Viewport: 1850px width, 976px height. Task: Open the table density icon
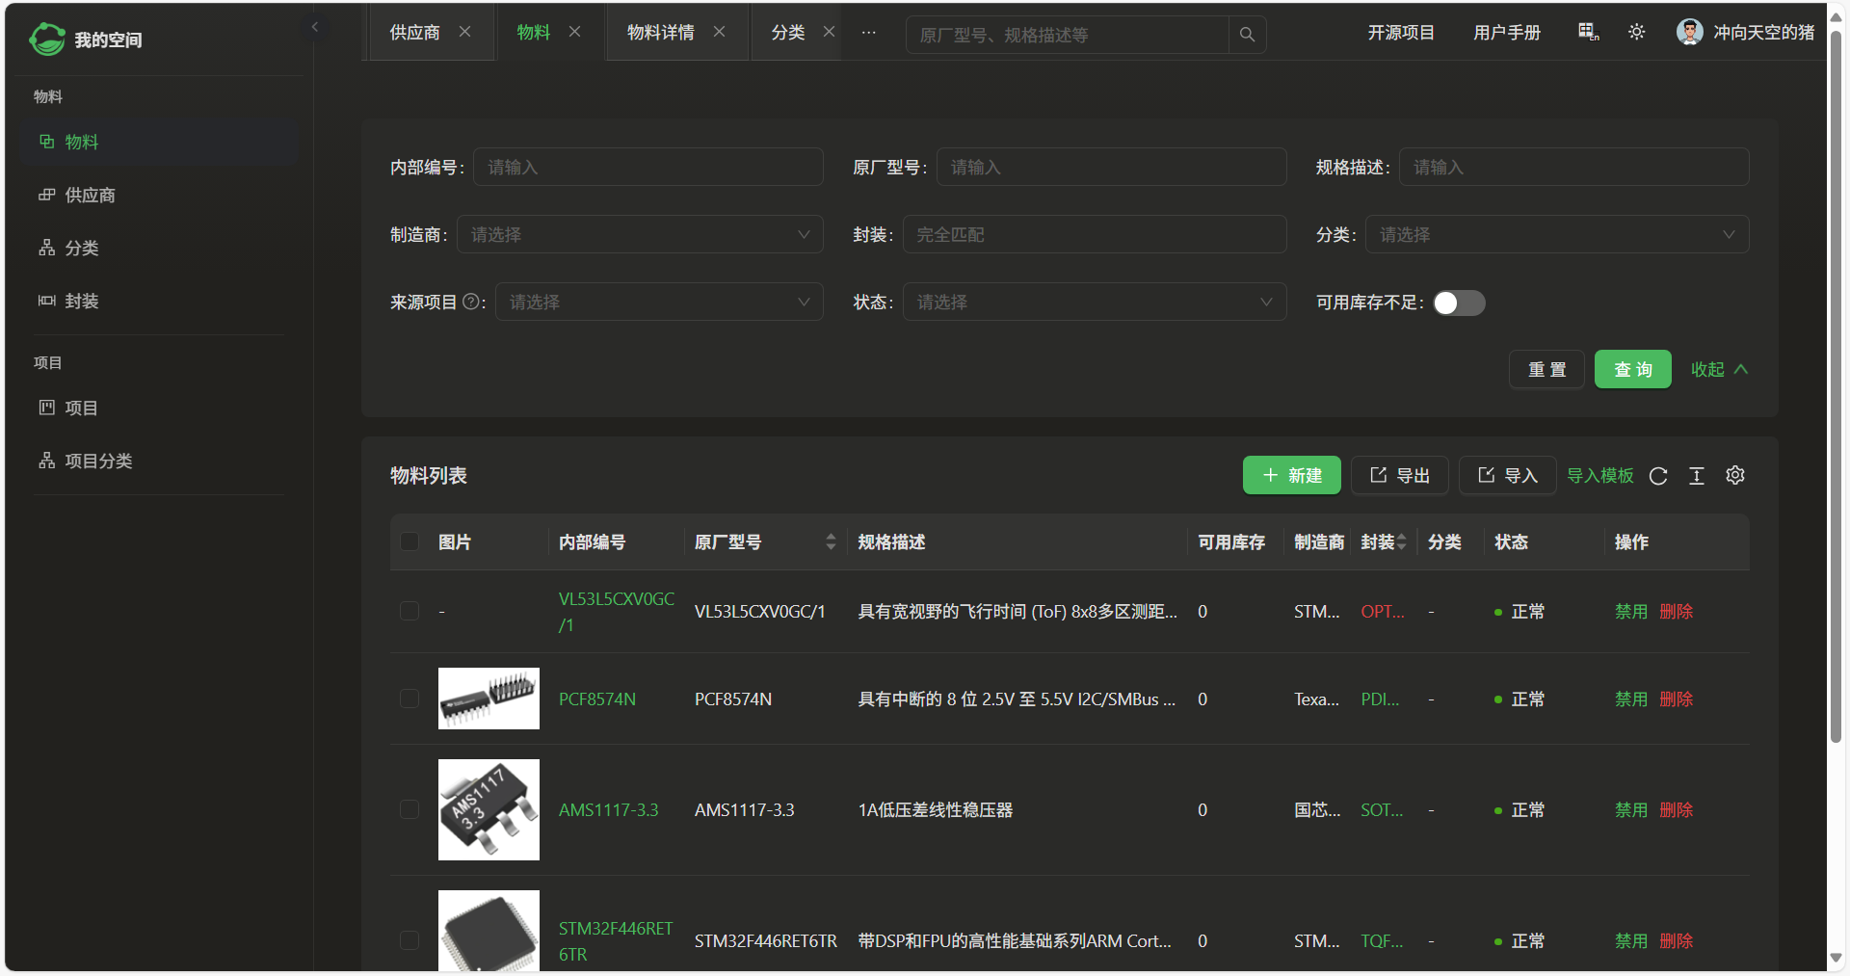coord(1697,476)
